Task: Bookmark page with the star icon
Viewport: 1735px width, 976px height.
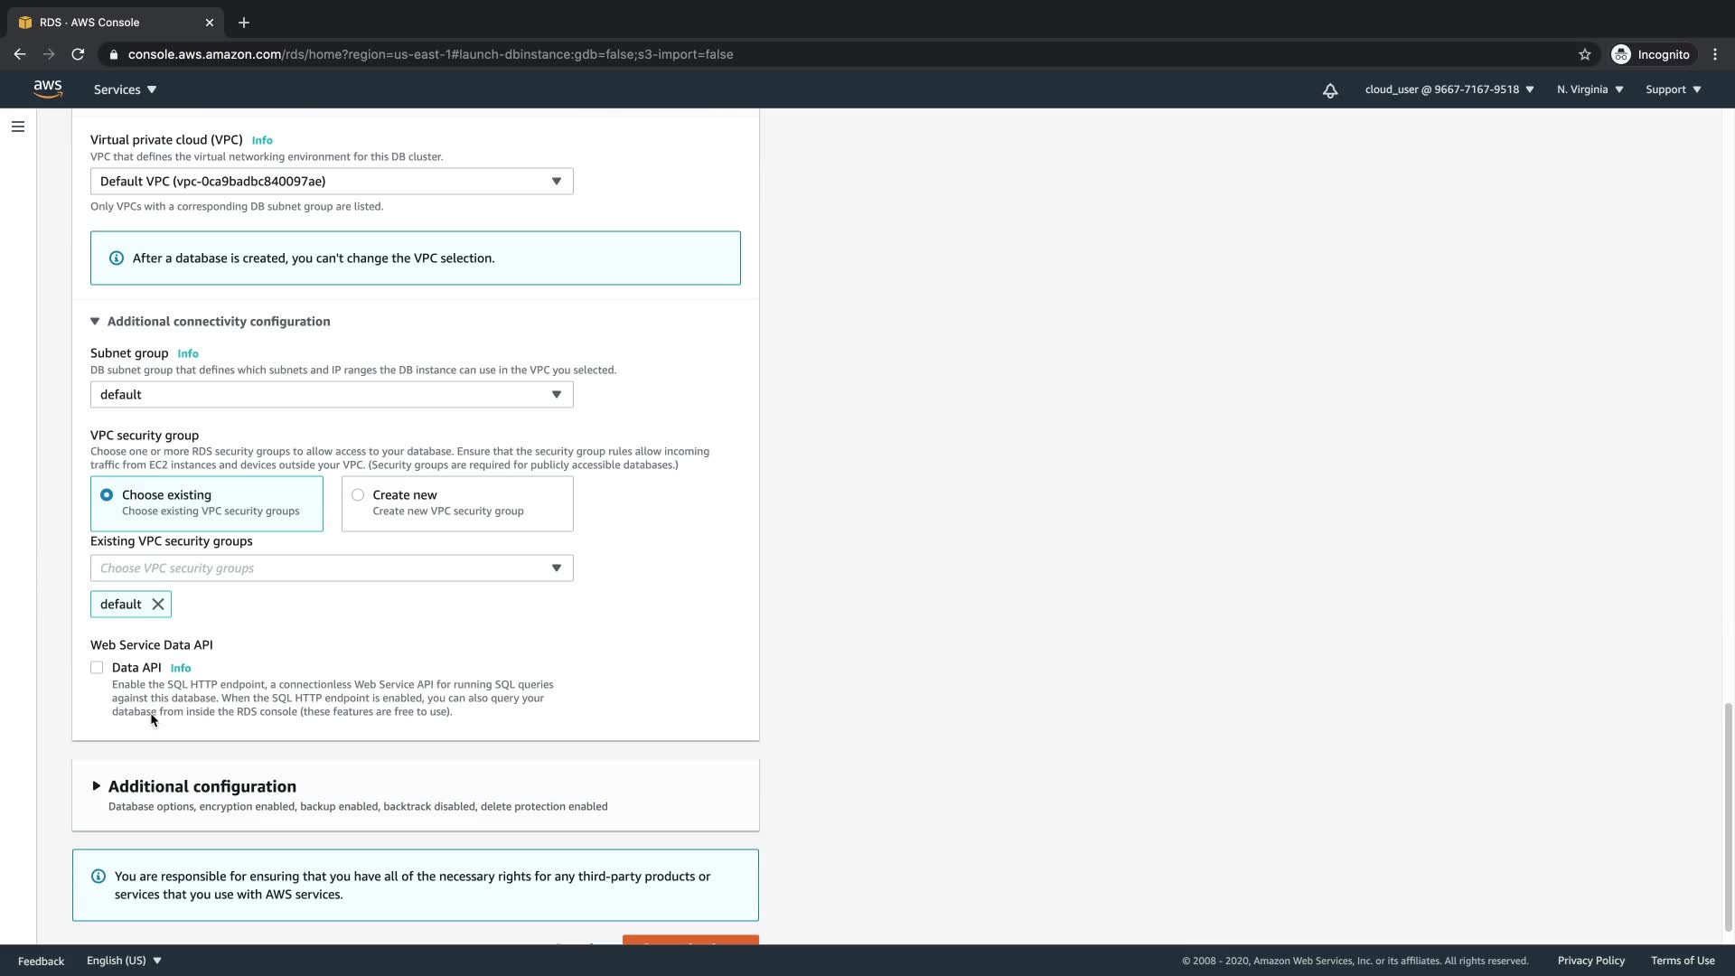Action: tap(1585, 54)
